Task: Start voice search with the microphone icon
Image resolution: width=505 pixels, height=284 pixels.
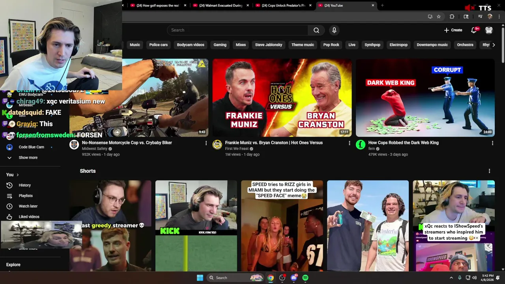Action: click(x=334, y=30)
